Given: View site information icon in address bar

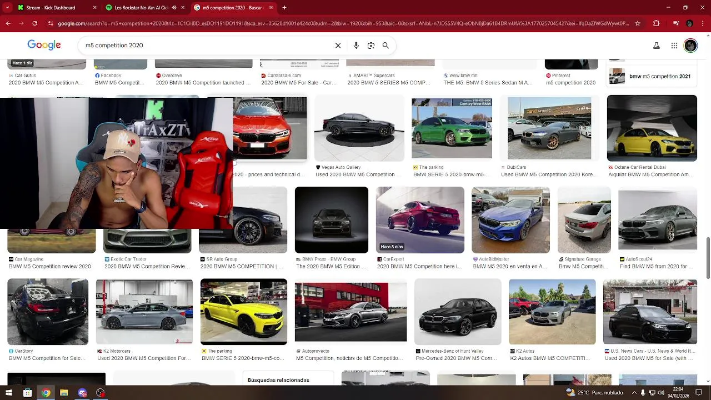Looking at the screenshot, I should tap(51, 23).
